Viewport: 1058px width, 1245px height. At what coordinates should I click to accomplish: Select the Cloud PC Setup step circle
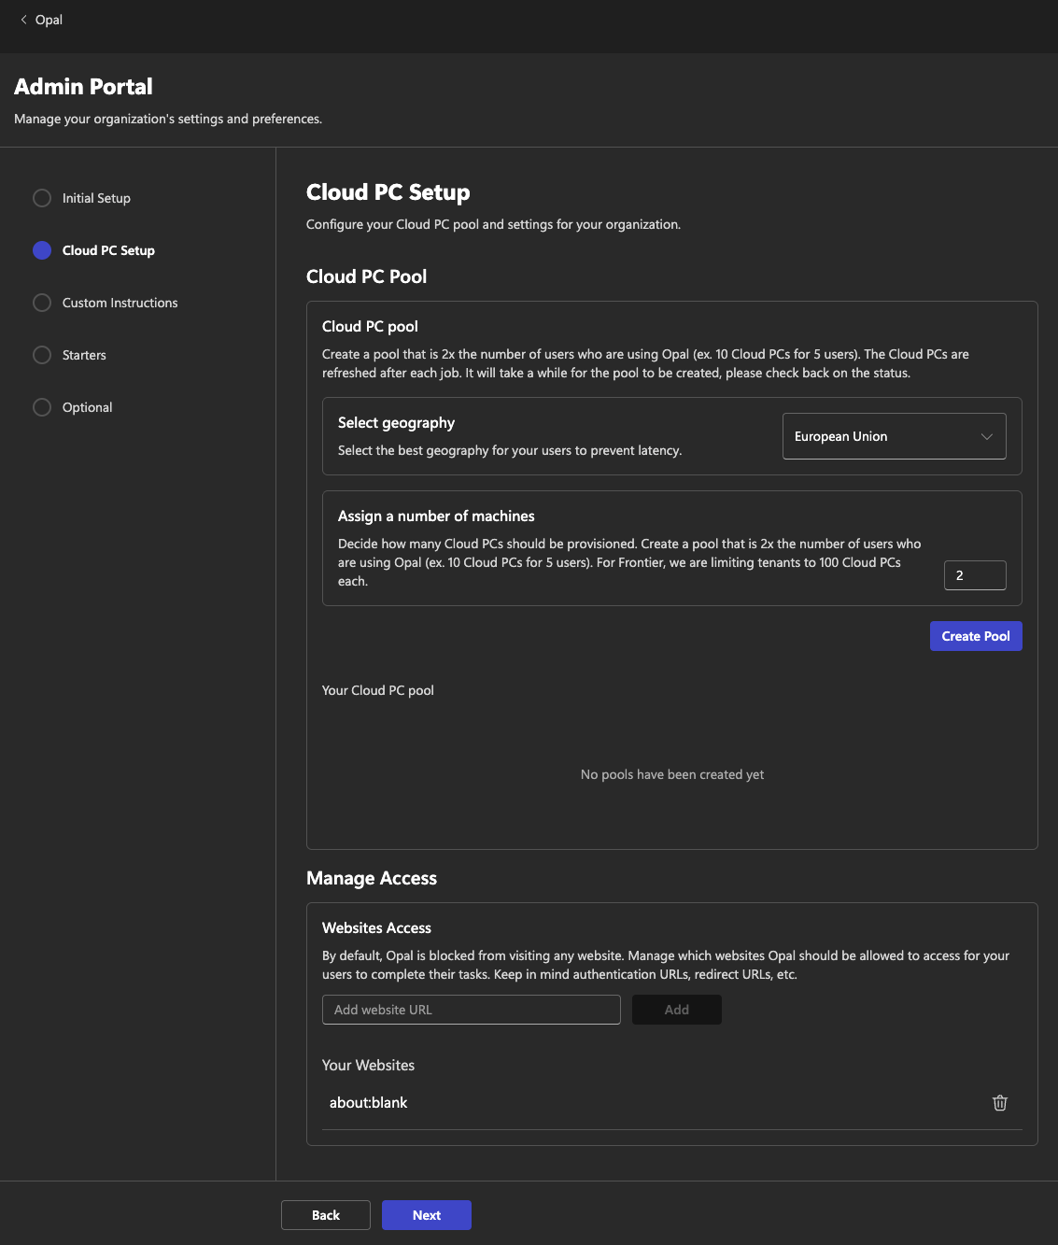42,250
